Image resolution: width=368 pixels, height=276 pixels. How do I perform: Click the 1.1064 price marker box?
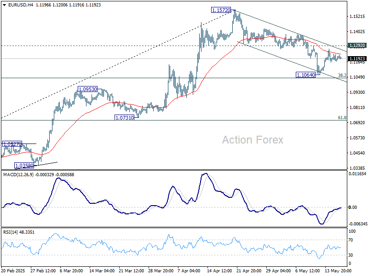[x=305, y=75]
